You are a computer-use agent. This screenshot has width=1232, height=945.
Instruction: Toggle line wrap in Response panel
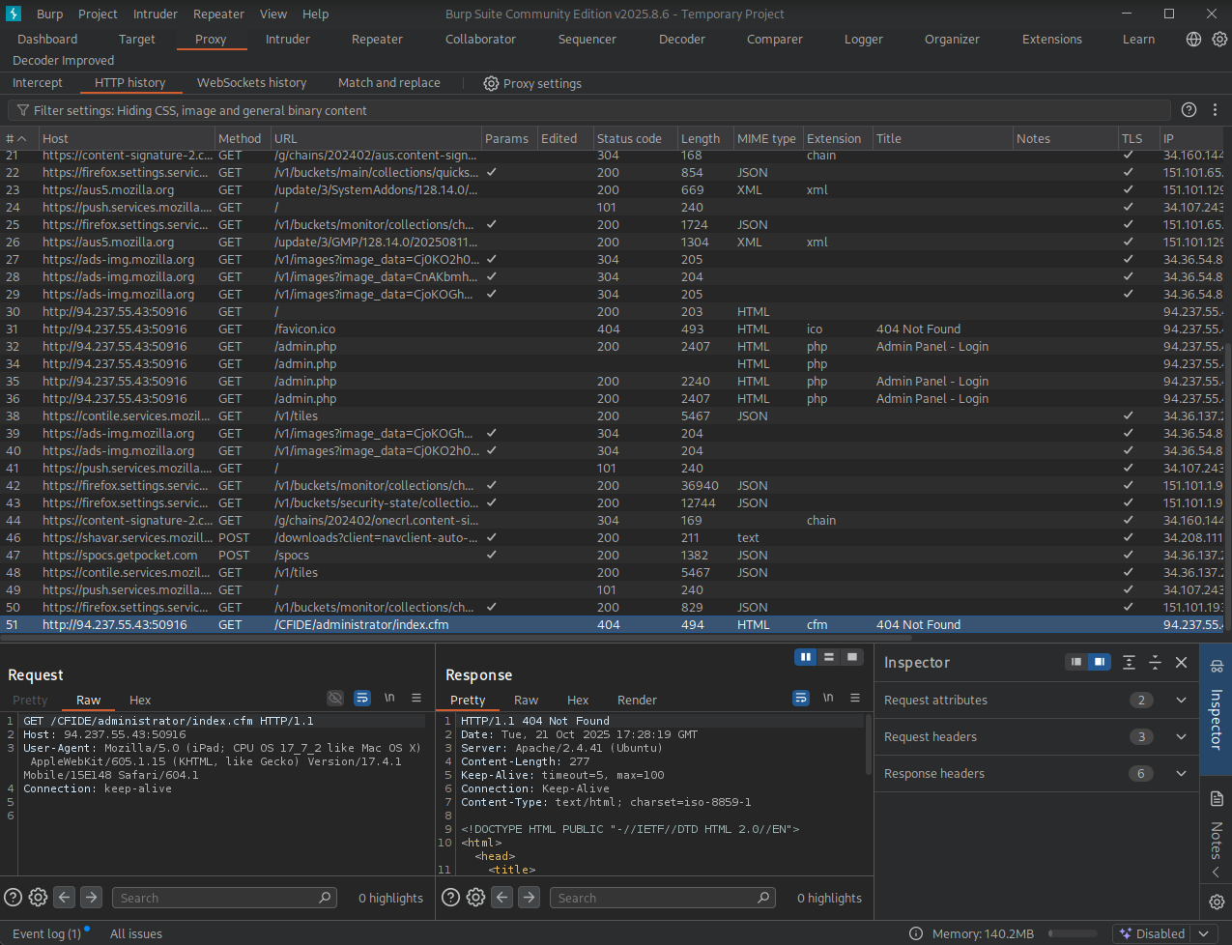(x=800, y=699)
